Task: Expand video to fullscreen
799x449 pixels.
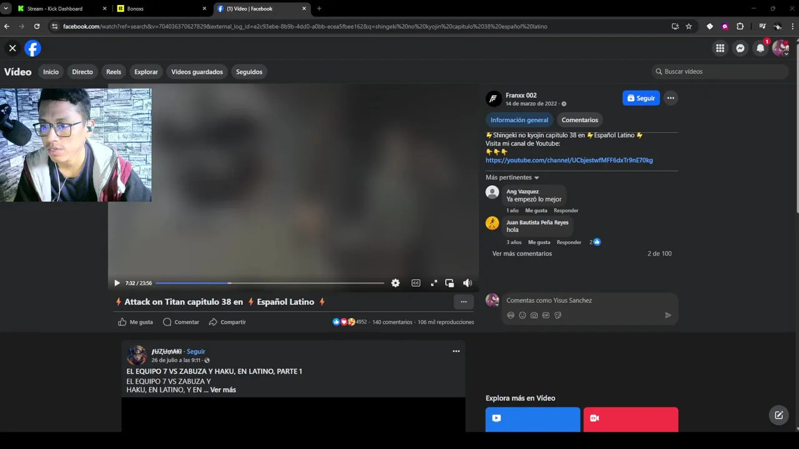Action: pyautogui.click(x=434, y=283)
